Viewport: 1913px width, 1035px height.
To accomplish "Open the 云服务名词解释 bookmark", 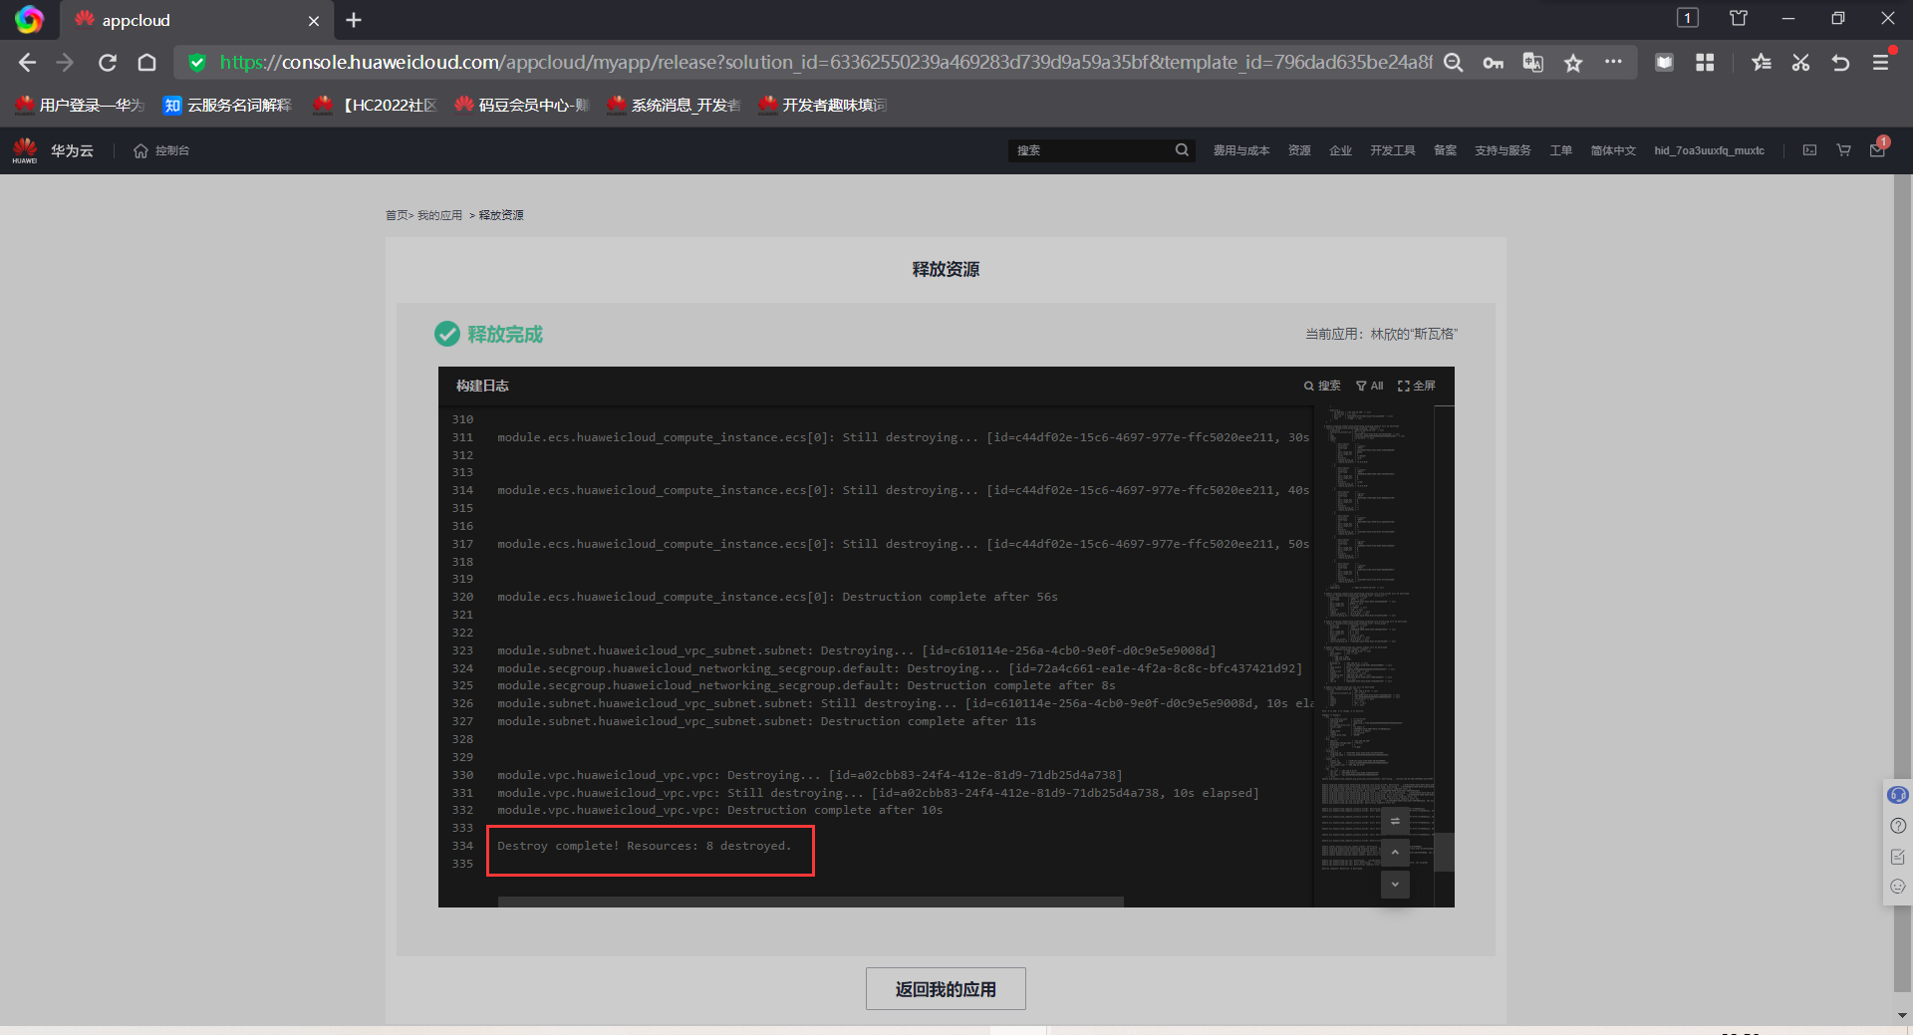I will click(x=227, y=105).
